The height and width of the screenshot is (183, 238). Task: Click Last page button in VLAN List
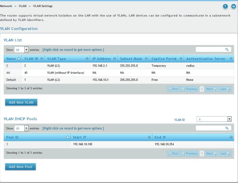pos(225,89)
